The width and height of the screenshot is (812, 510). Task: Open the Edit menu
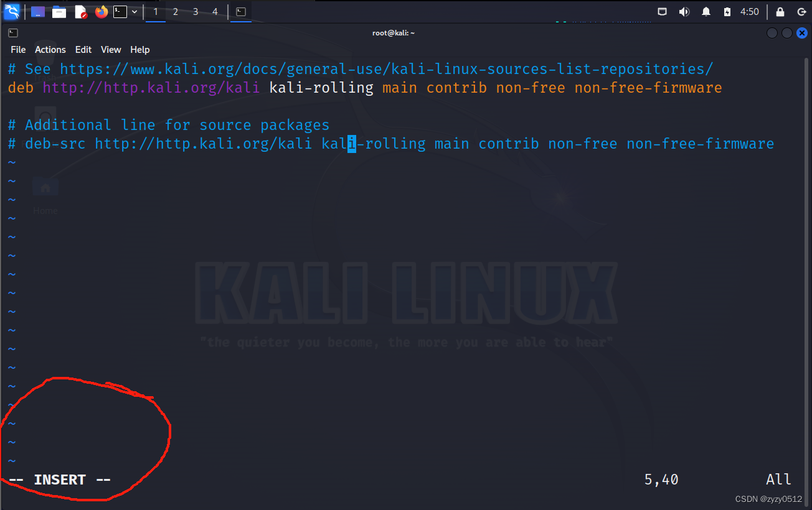(x=83, y=50)
